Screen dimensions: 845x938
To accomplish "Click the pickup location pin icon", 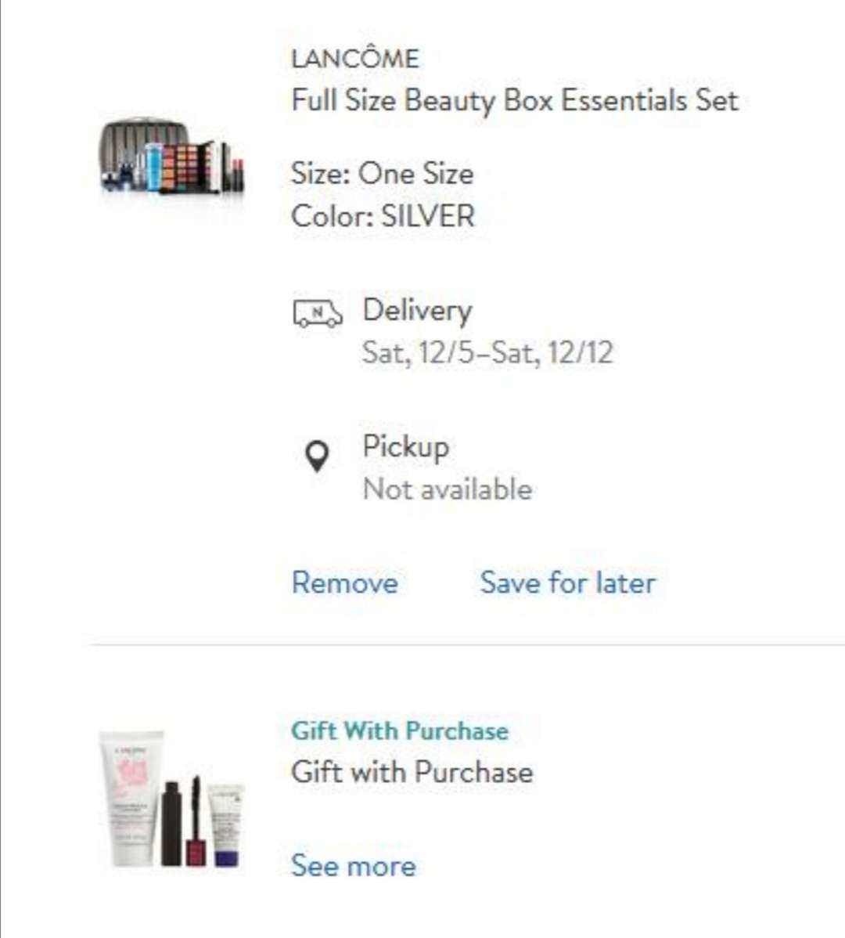I will 317,456.
